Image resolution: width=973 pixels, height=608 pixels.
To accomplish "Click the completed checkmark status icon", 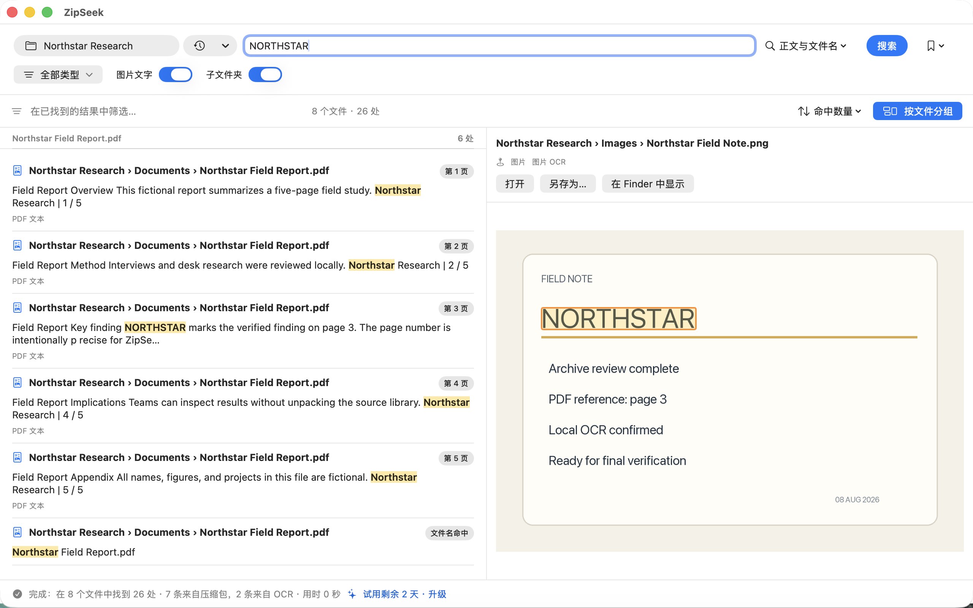I will click(x=17, y=594).
